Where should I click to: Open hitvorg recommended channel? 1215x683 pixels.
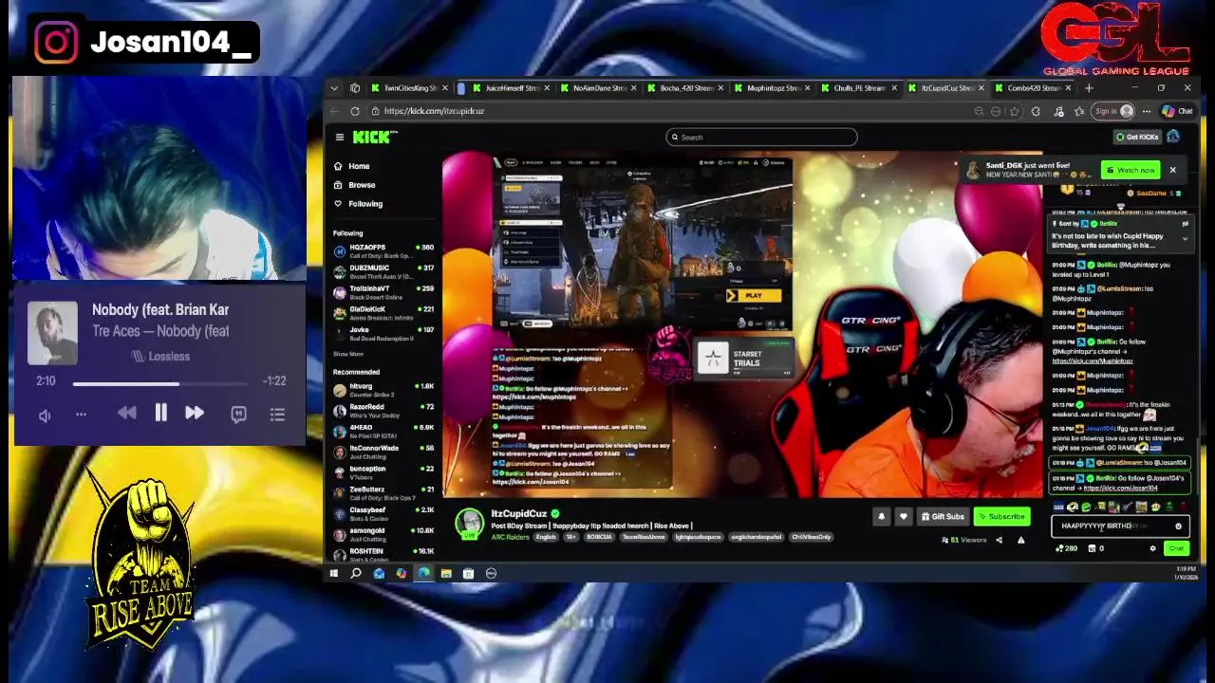pos(383,390)
